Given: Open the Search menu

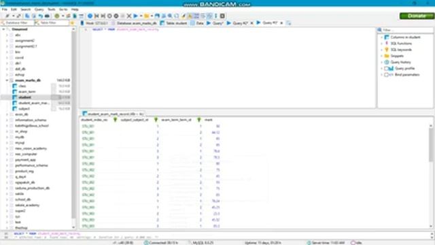Looking at the screenshot, I should (x=26, y=10).
